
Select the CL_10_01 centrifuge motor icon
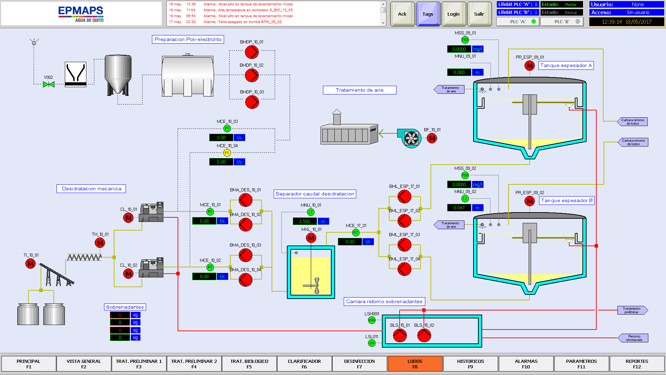128,218
